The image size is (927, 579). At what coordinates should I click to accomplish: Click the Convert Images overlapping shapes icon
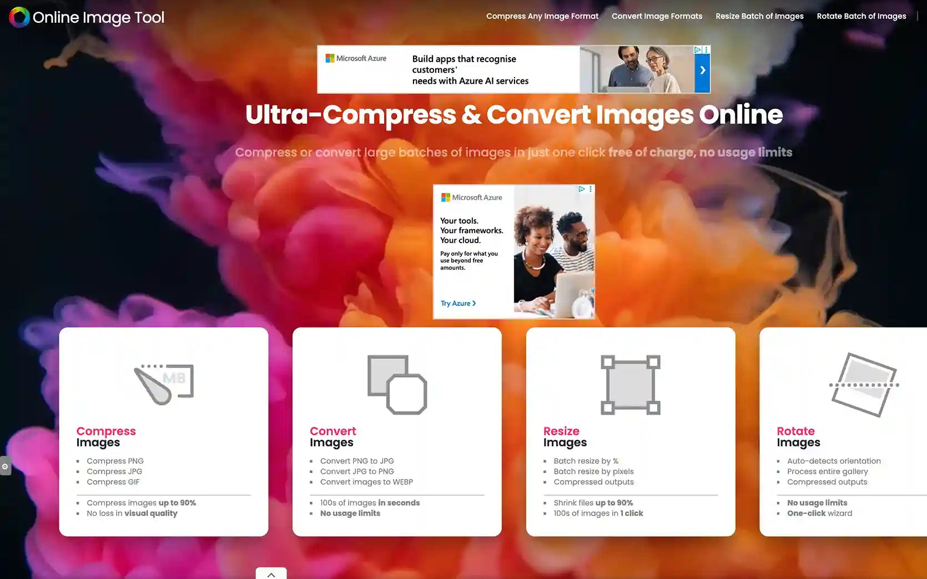coord(397,385)
